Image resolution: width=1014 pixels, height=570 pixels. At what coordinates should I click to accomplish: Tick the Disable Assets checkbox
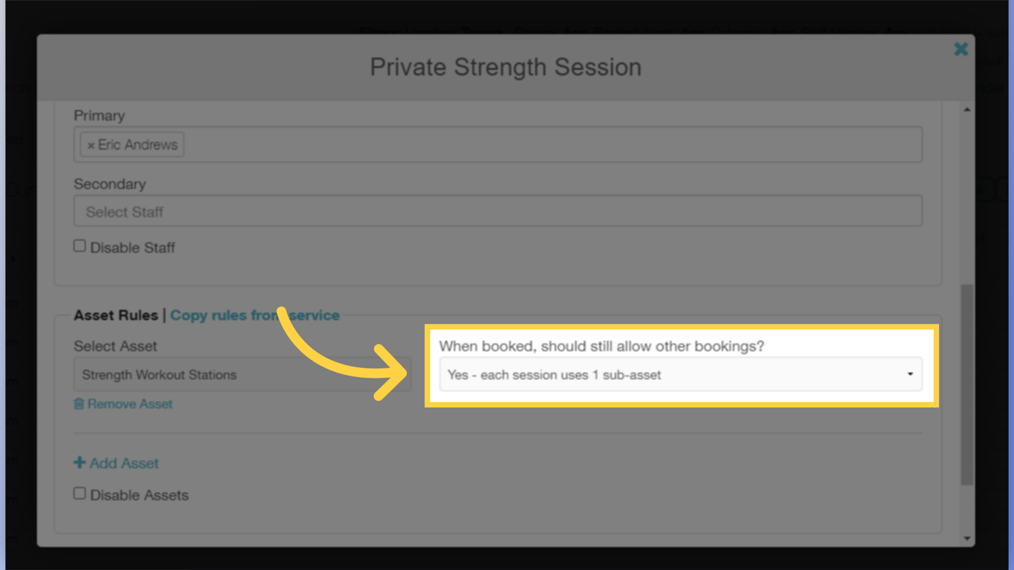tap(79, 492)
